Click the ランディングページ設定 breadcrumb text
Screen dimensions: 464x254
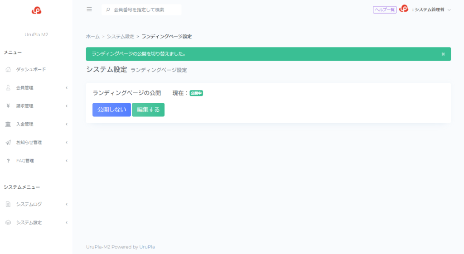pos(167,36)
